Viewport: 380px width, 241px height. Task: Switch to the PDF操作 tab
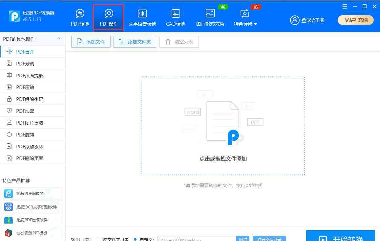click(109, 17)
